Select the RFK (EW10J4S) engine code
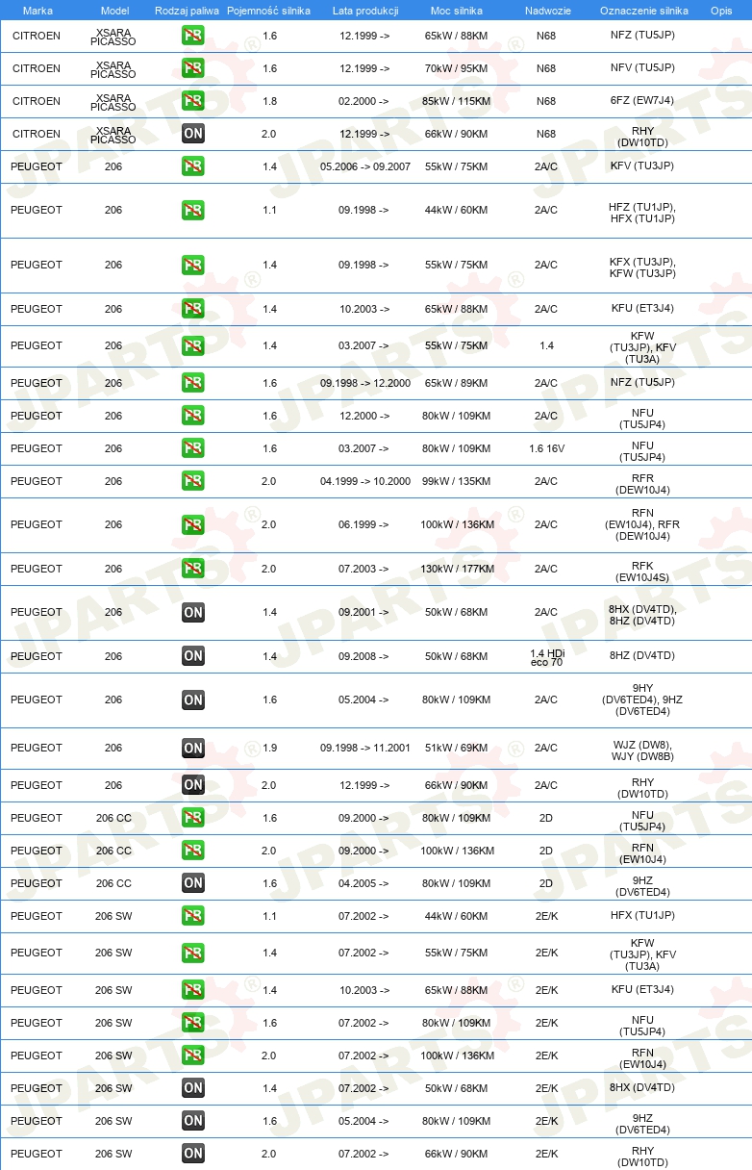 pyautogui.click(x=643, y=572)
